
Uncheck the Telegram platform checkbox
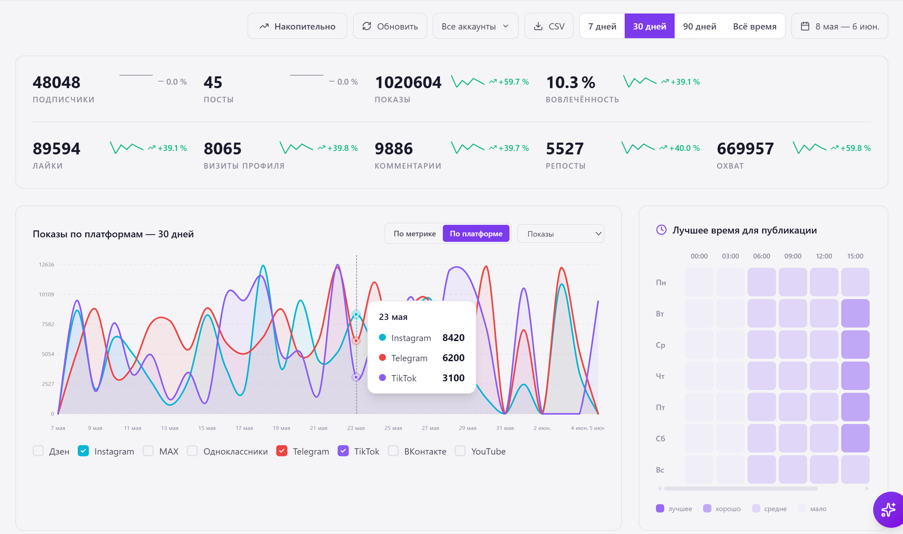[x=282, y=451]
